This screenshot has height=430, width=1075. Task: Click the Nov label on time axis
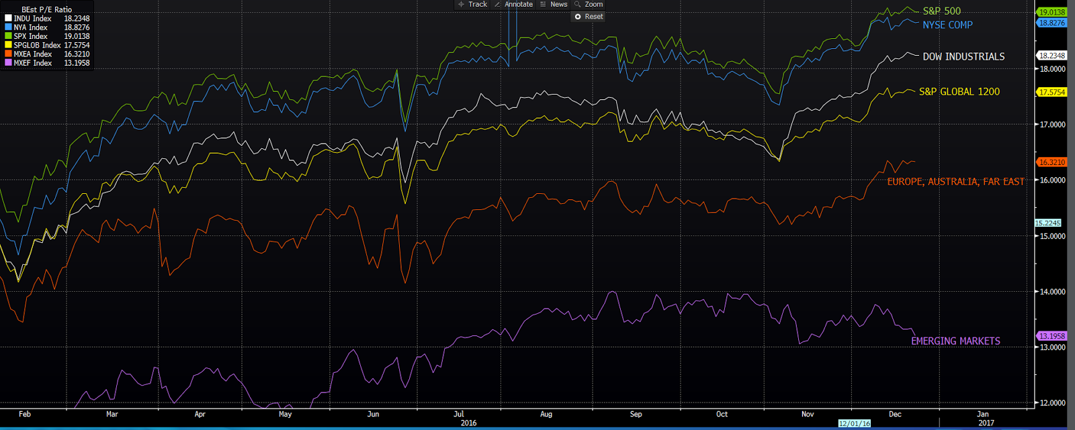pyautogui.click(x=808, y=415)
